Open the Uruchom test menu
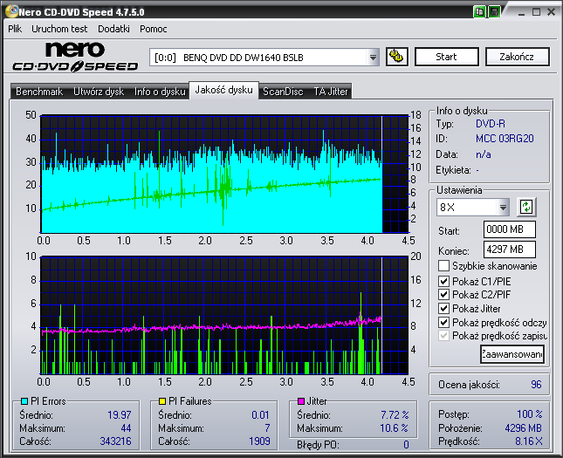The image size is (563, 458). coord(59,29)
